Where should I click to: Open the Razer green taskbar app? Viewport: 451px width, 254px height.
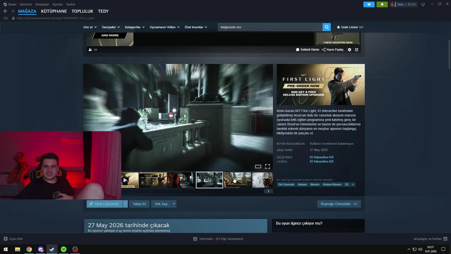click(63, 249)
